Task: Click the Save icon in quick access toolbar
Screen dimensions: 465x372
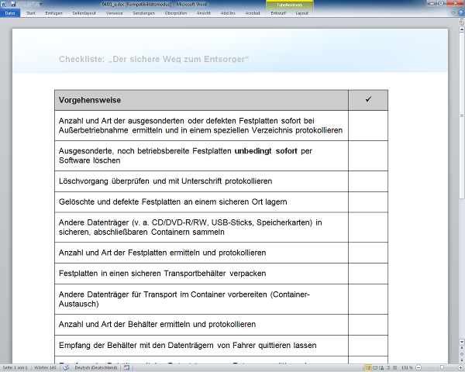Action: pyautogui.click(x=12, y=5)
